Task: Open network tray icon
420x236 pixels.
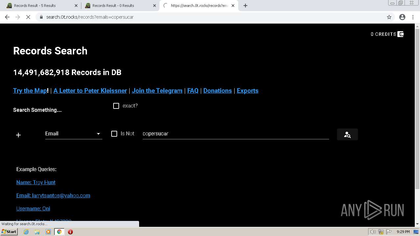Action: [381, 232]
